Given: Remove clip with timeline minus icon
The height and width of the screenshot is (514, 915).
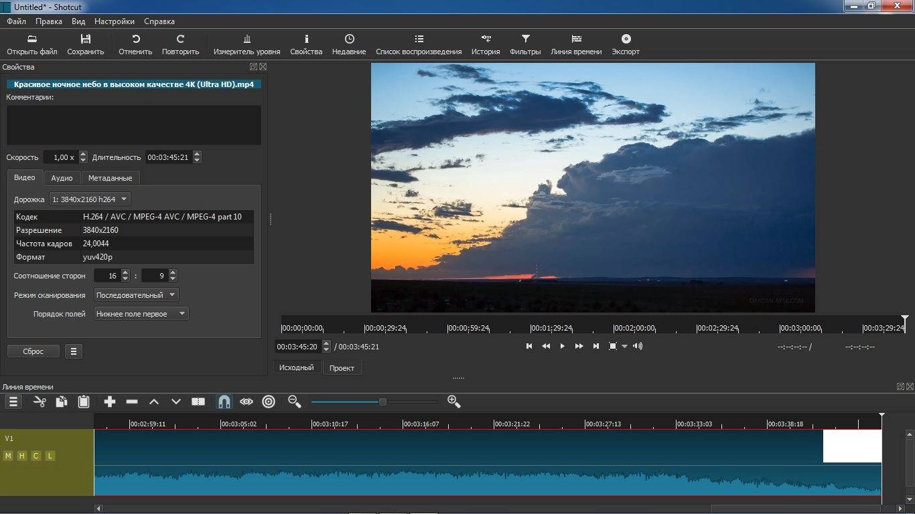Looking at the screenshot, I should pos(132,402).
